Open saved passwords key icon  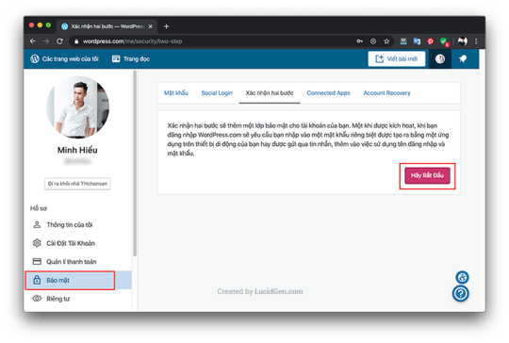(x=360, y=41)
